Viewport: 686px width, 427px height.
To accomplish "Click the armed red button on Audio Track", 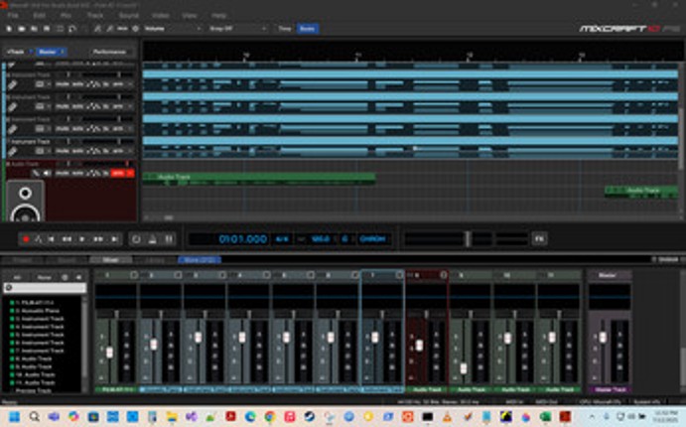I will tap(118, 173).
